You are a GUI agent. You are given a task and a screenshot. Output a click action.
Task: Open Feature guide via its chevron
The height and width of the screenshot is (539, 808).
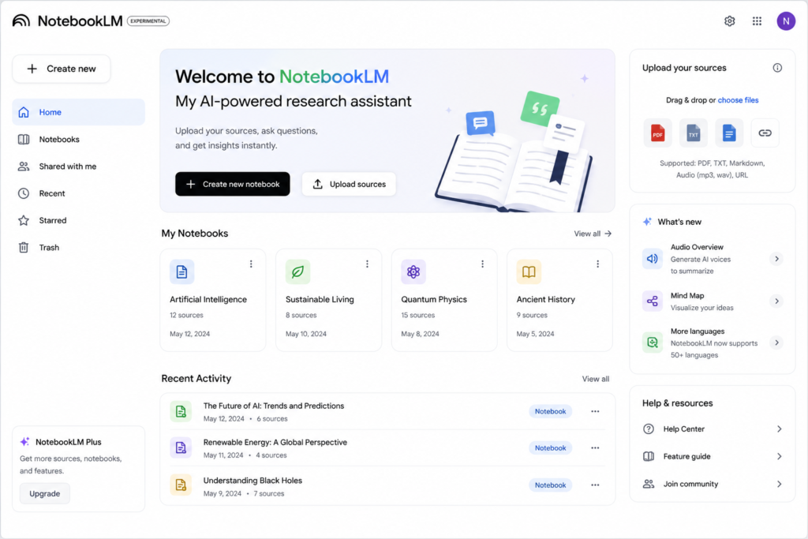(x=779, y=456)
